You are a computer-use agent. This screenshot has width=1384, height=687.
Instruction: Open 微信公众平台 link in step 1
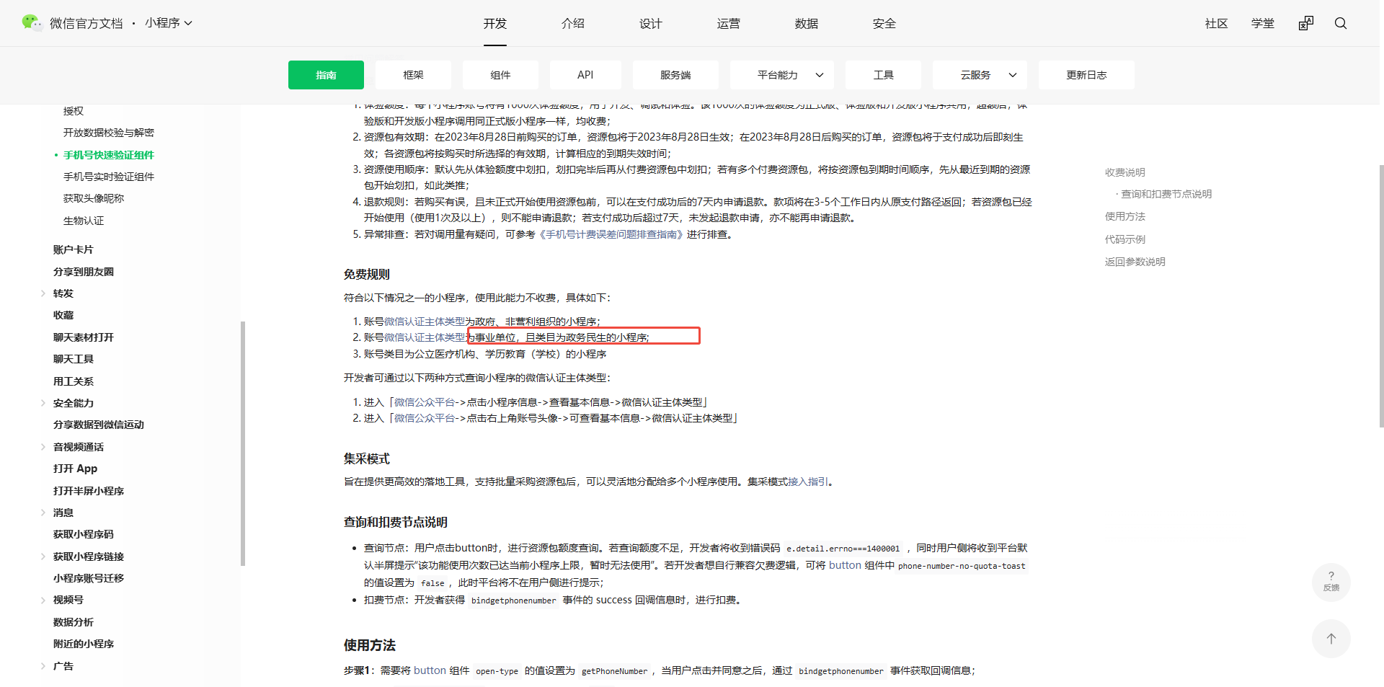[x=425, y=402]
